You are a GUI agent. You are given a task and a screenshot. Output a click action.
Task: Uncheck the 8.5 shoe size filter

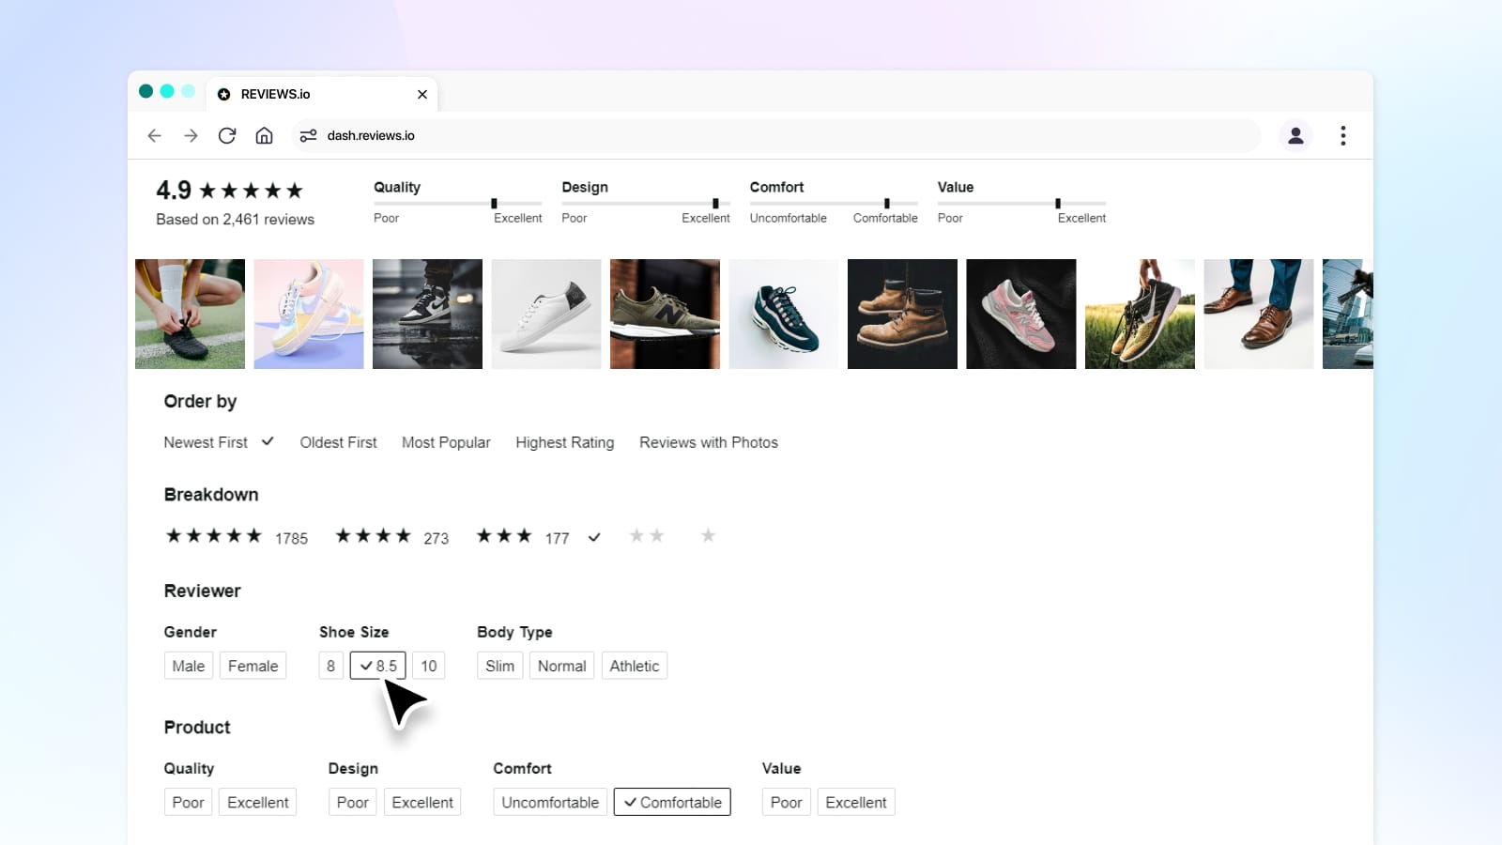(377, 666)
